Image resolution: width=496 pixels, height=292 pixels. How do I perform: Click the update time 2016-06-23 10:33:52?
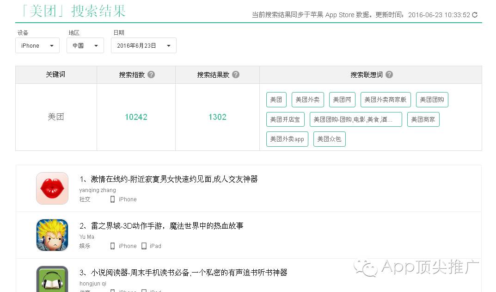click(x=439, y=15)
